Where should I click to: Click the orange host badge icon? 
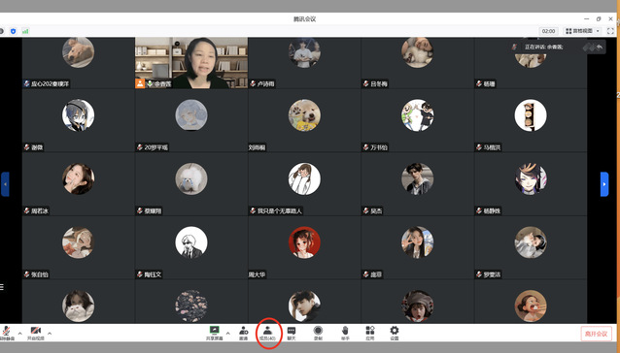point(140,83)
